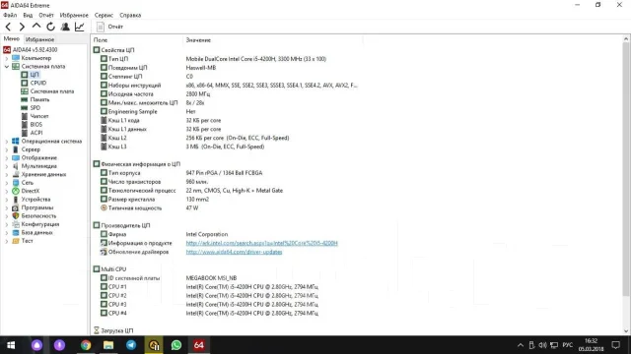Select CPUID in the tree
Image resolution: width=631 pixels, height=354 pixels.
(x=37, y=83)
